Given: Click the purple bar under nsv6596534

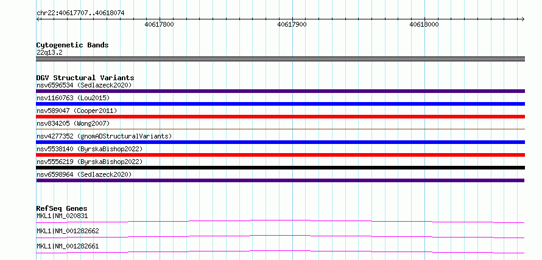Looking at the screenshot, I should click(281, 91).
